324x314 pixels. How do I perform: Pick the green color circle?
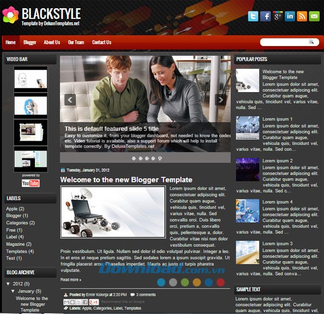point(185,282)
